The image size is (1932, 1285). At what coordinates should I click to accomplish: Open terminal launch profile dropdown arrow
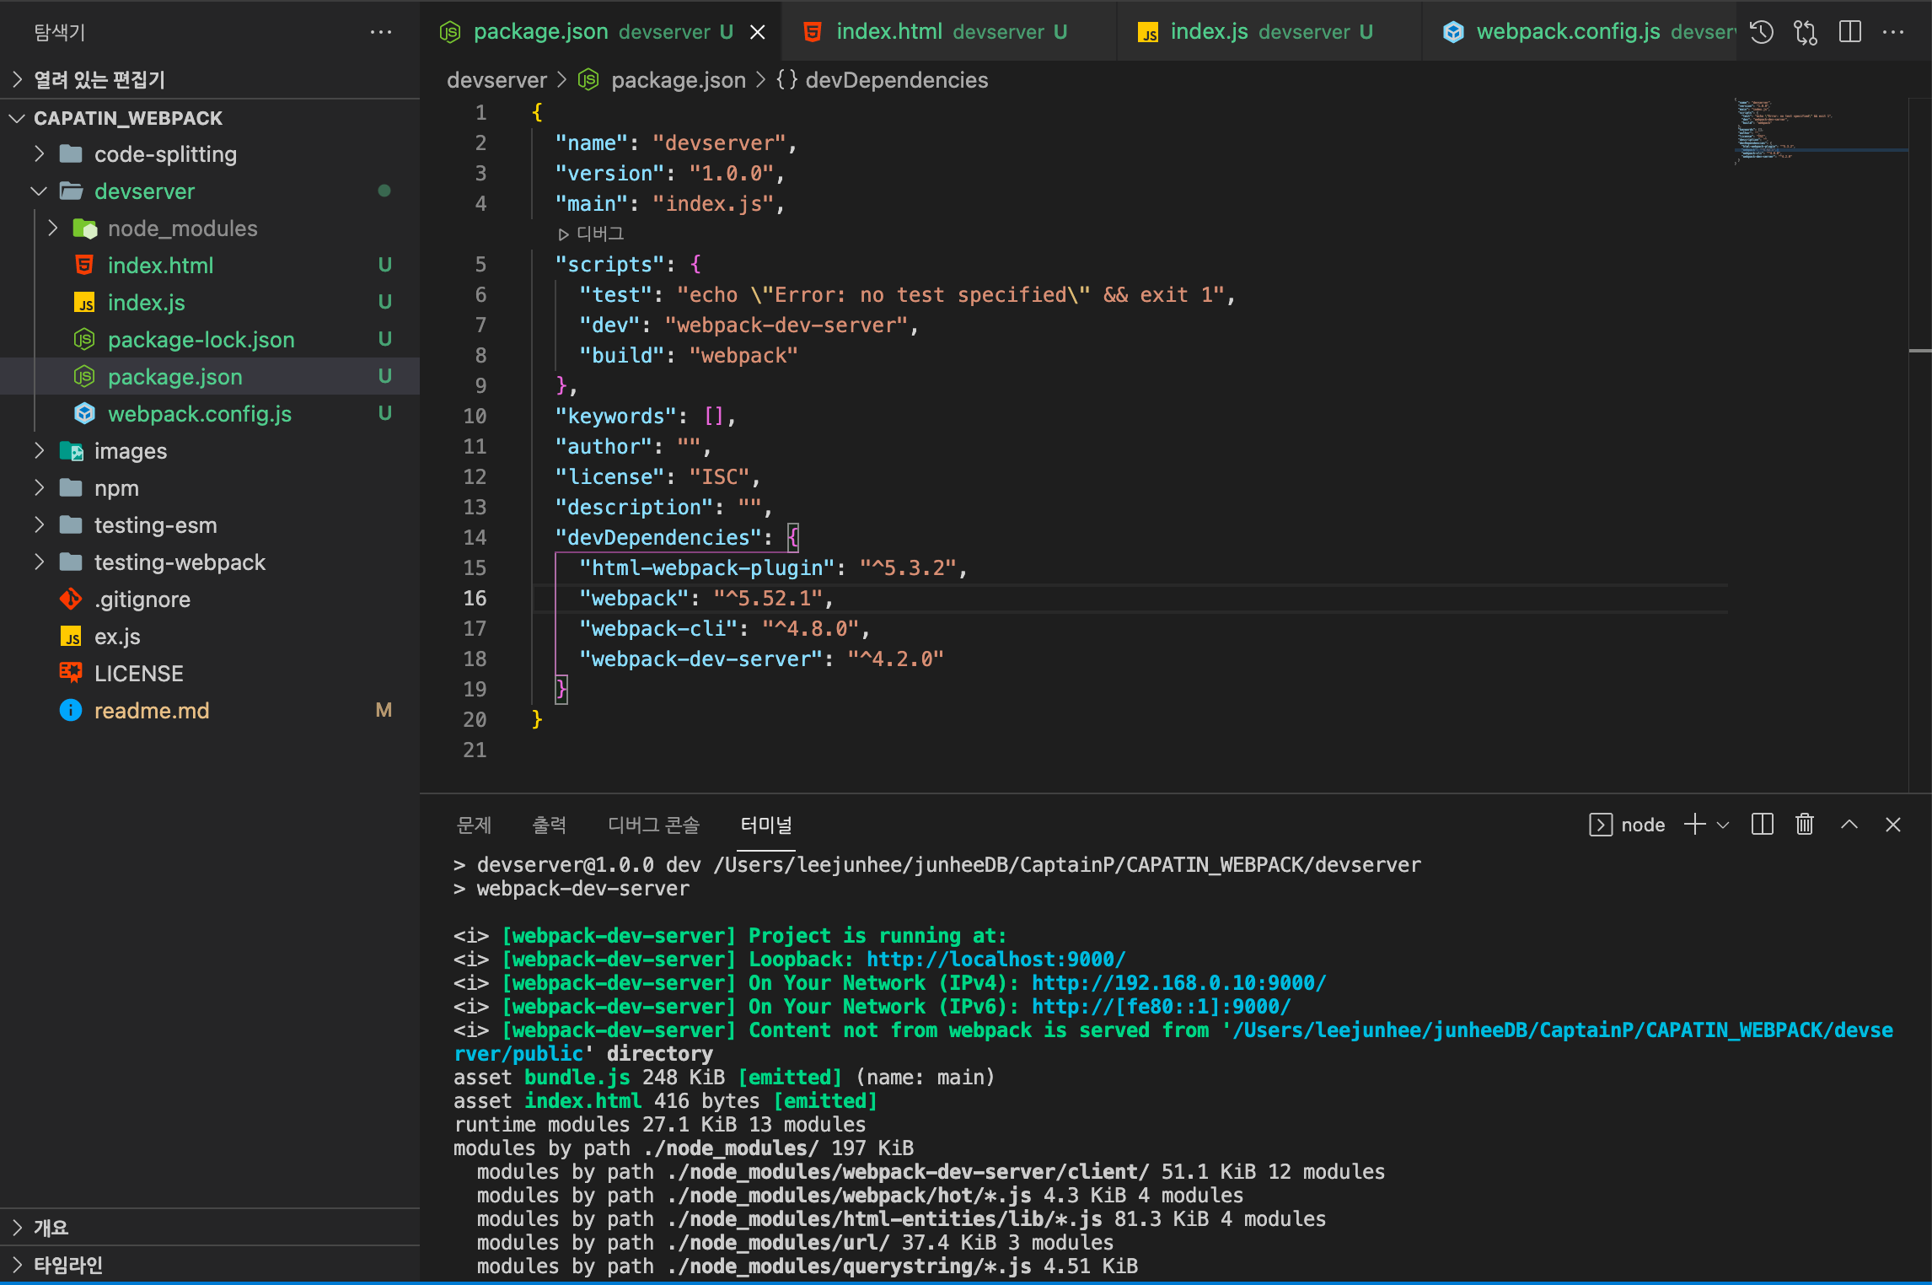(1723, 825)
